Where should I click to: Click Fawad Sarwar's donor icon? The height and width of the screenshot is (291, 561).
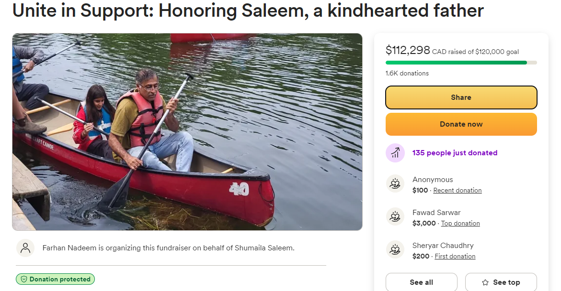click(x=395, y=217)
